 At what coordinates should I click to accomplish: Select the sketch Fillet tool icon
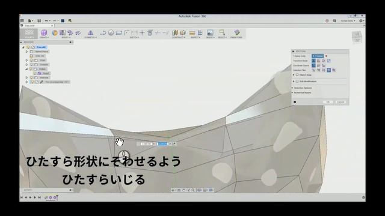[x=126, y=32]
